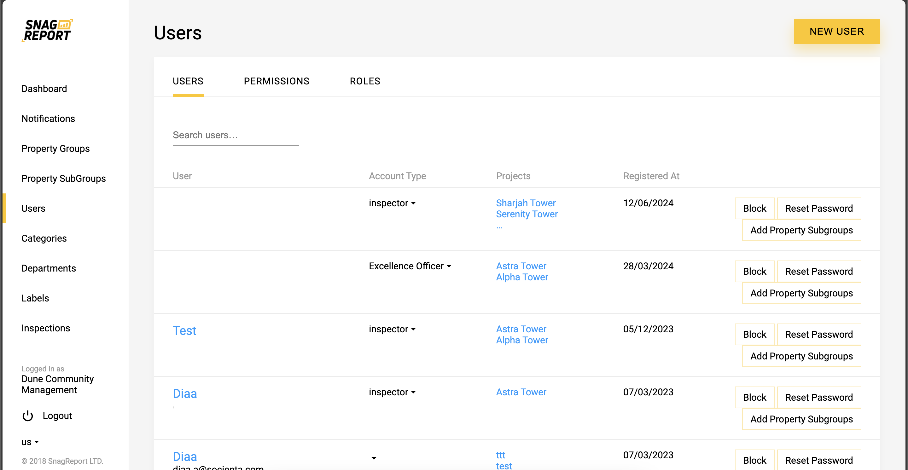This screenshot has height=470, width=908.
Task: Open Notifications in the sidebar
Action: pos(48,119)
